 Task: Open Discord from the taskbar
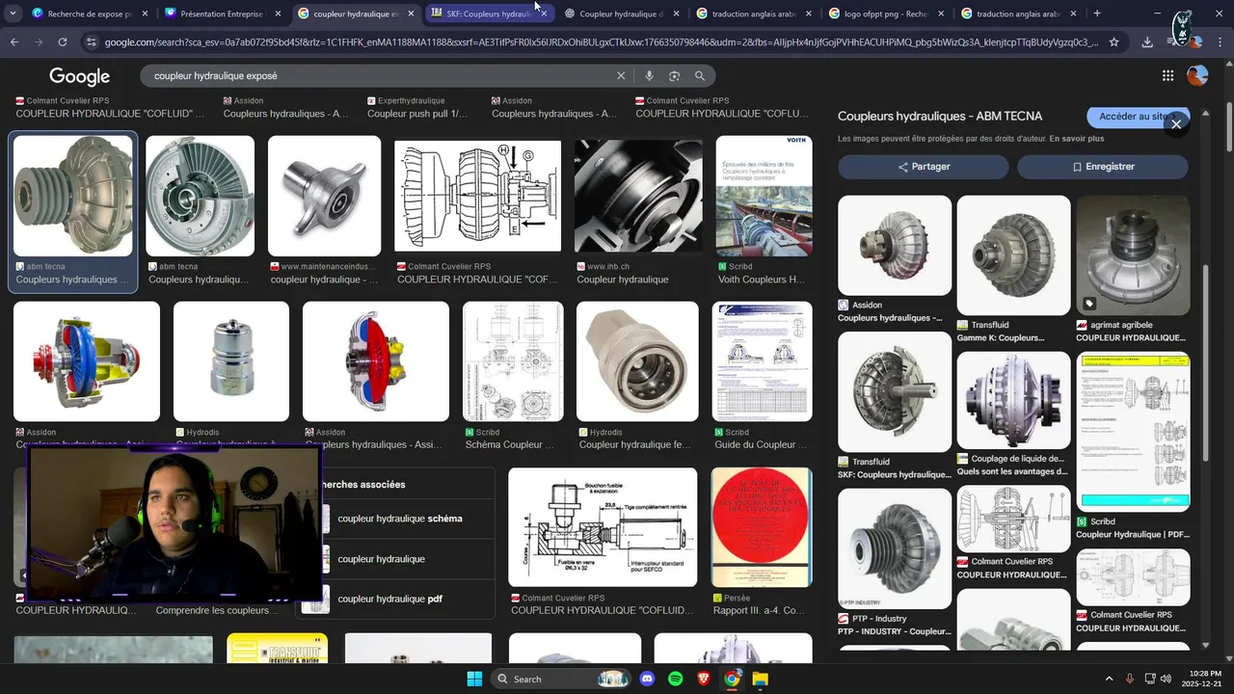point(647,679)
